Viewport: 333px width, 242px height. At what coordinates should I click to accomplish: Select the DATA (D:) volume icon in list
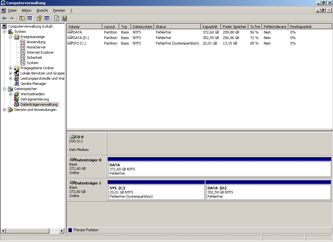[x=70, y=38]
